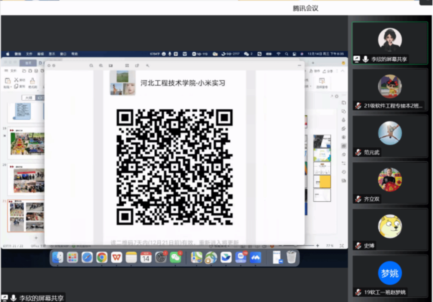Launch Google Chrome from the dock
The image size is (433, 302).
click(102, 257)
